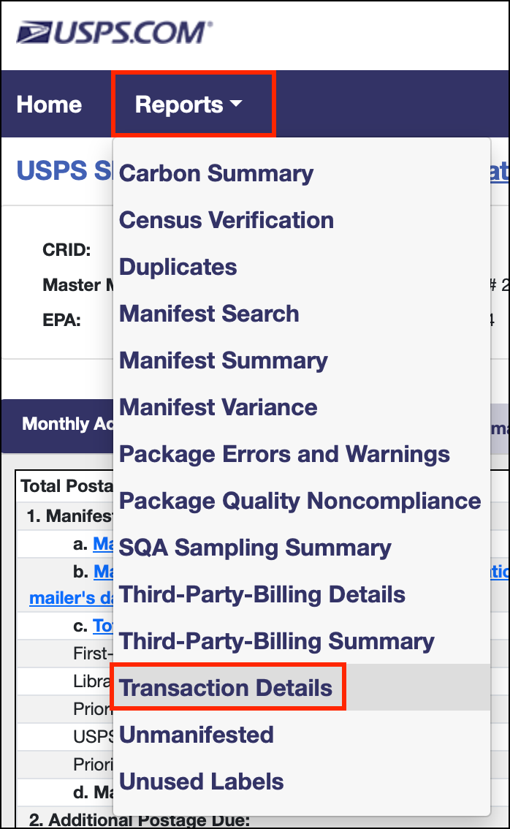This screenshot has height=829, width=510.
Task: Collapse the Reports dropdown menu
Action: tap(188, 105)
